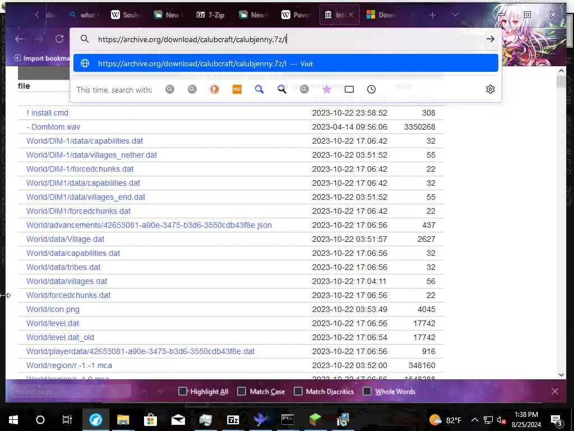Search history using clock icon

point(371,89)
